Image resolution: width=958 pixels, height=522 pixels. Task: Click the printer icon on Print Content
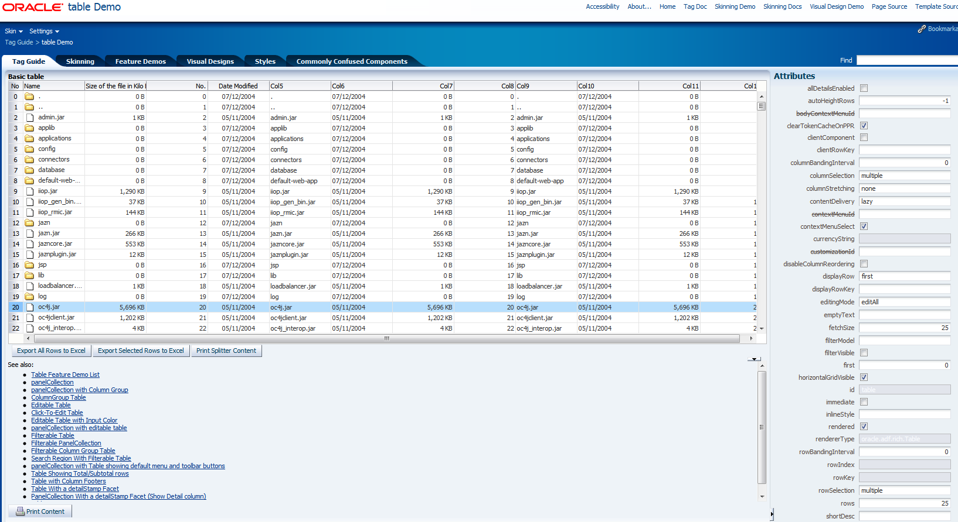(x=20, y=511)
